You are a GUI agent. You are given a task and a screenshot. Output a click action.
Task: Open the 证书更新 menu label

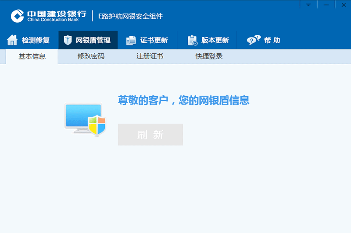click(154, 40)
